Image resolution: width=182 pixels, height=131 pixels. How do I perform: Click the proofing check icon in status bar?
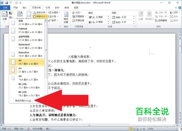pos(28,129)
